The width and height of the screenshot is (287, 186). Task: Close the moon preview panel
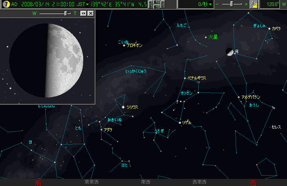click(91, 13)
